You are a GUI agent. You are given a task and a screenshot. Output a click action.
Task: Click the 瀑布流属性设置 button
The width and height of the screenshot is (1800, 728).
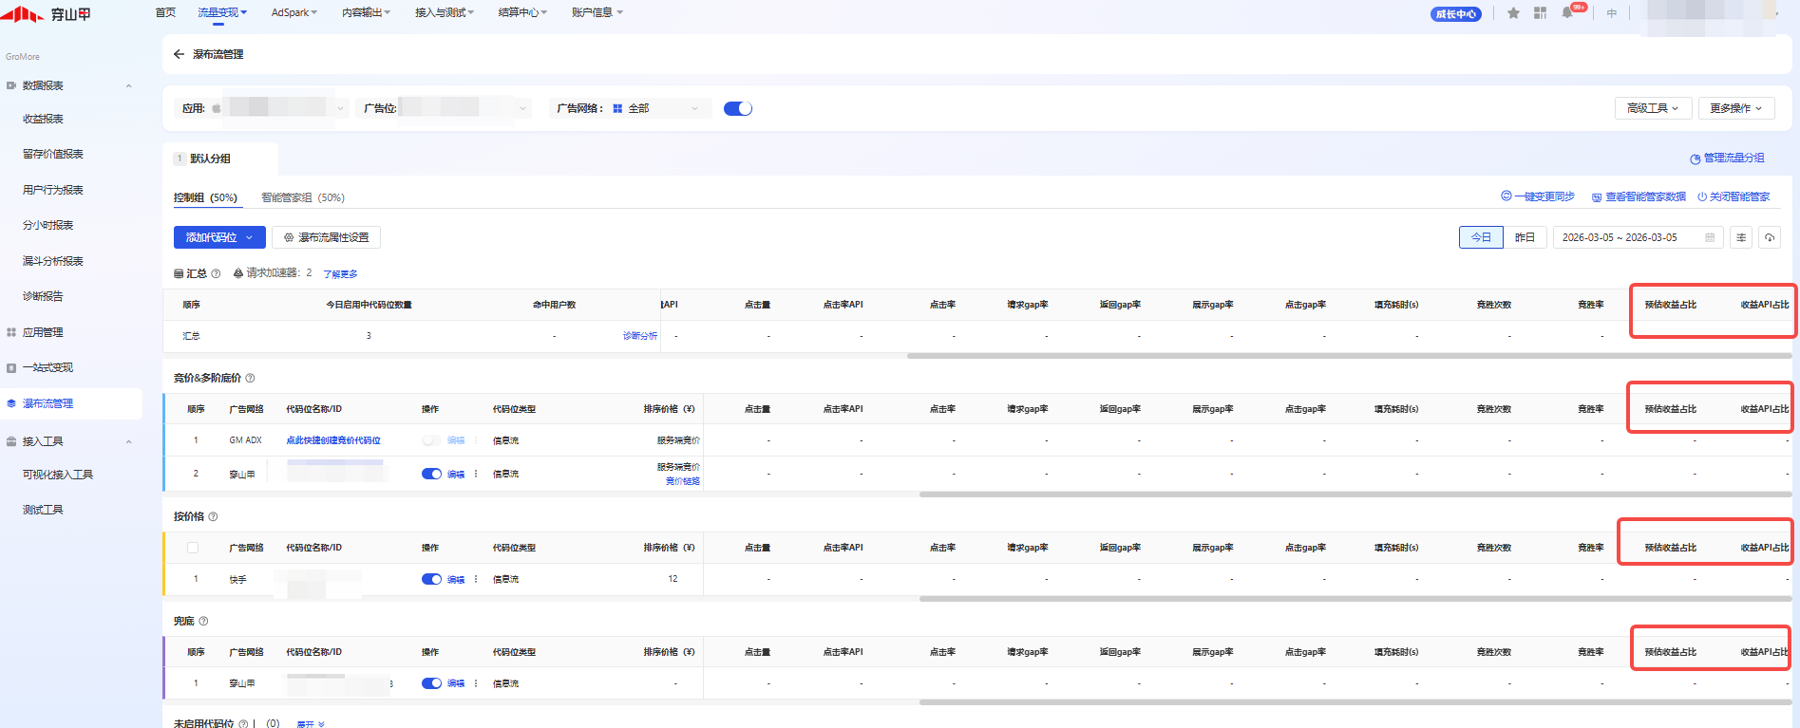pos(326,237)
